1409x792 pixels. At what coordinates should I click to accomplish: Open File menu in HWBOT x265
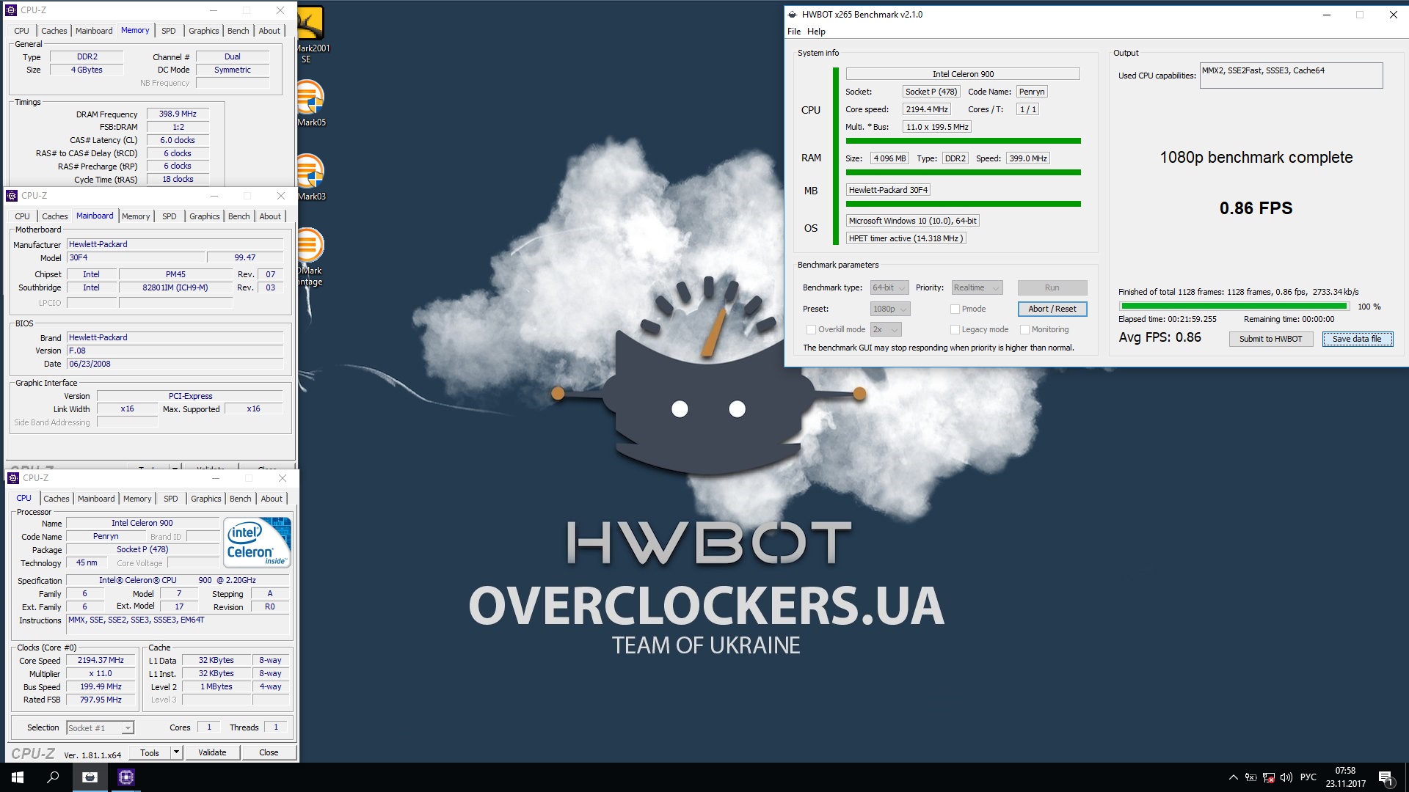(794, 32)
